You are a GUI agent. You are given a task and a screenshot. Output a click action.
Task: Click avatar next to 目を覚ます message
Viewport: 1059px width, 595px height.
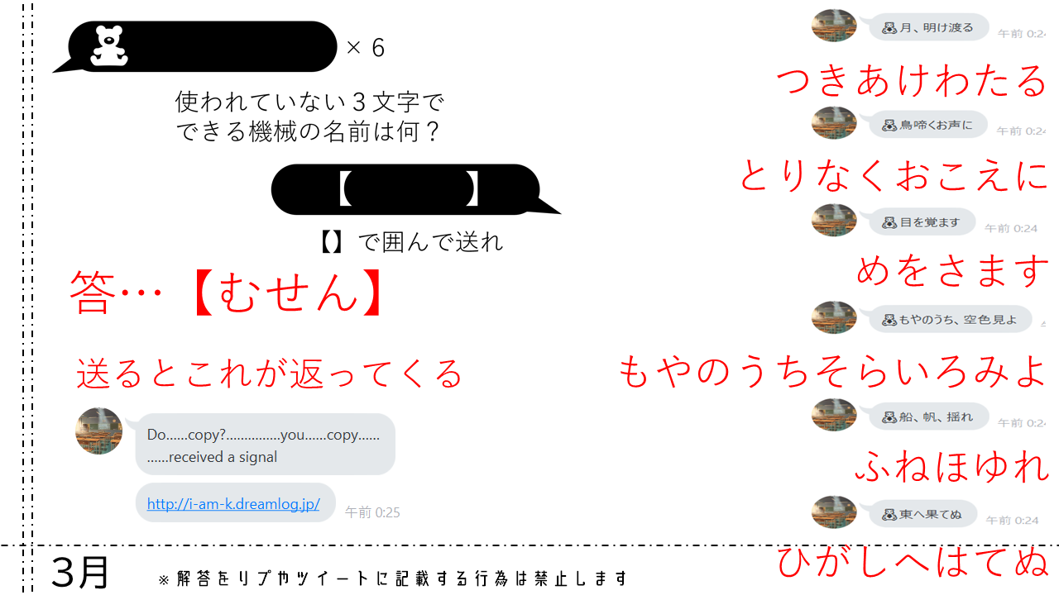(x=834, y=220)
